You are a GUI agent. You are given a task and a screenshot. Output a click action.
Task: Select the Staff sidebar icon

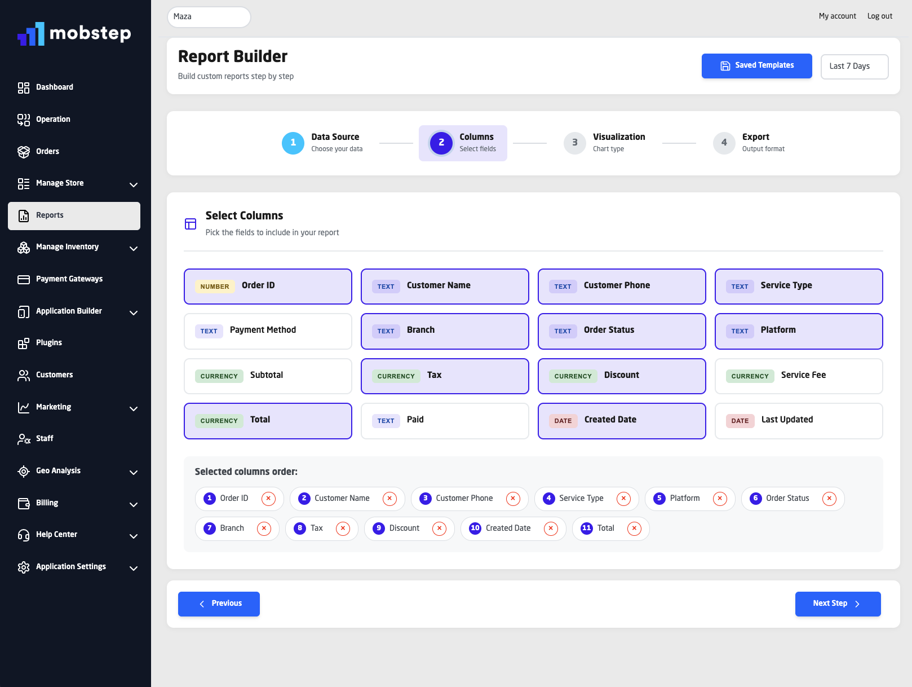coord(23,438)
